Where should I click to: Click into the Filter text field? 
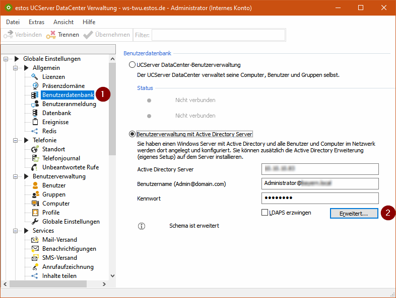[218, 35]
